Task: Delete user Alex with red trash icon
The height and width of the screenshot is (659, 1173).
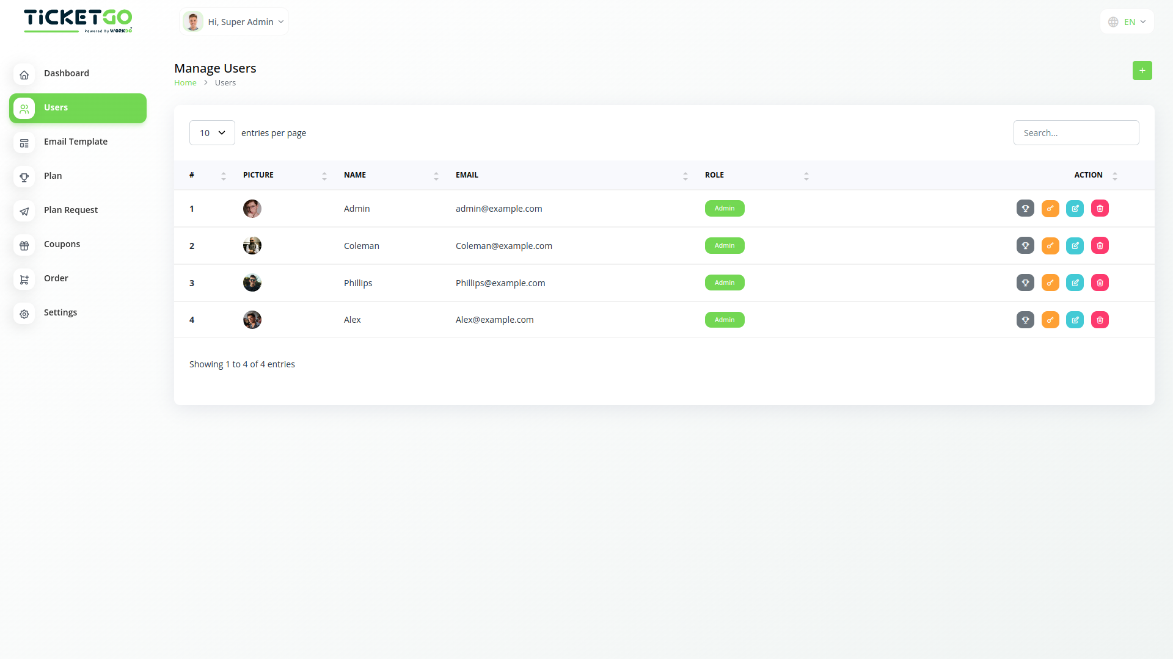Action: [x=1100, y=320]
